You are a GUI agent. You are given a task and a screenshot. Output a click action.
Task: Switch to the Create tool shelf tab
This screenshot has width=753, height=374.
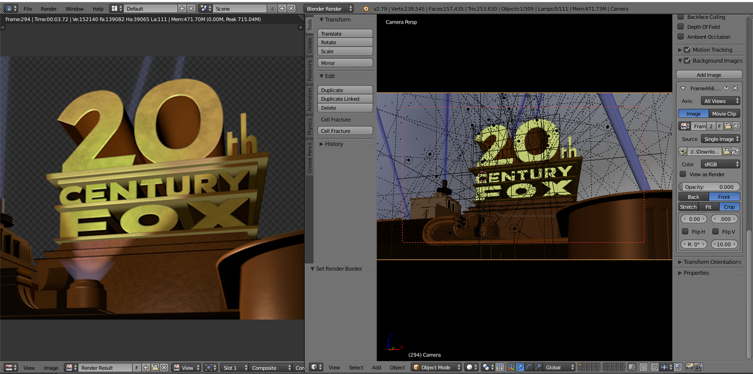tap(310, 45)
